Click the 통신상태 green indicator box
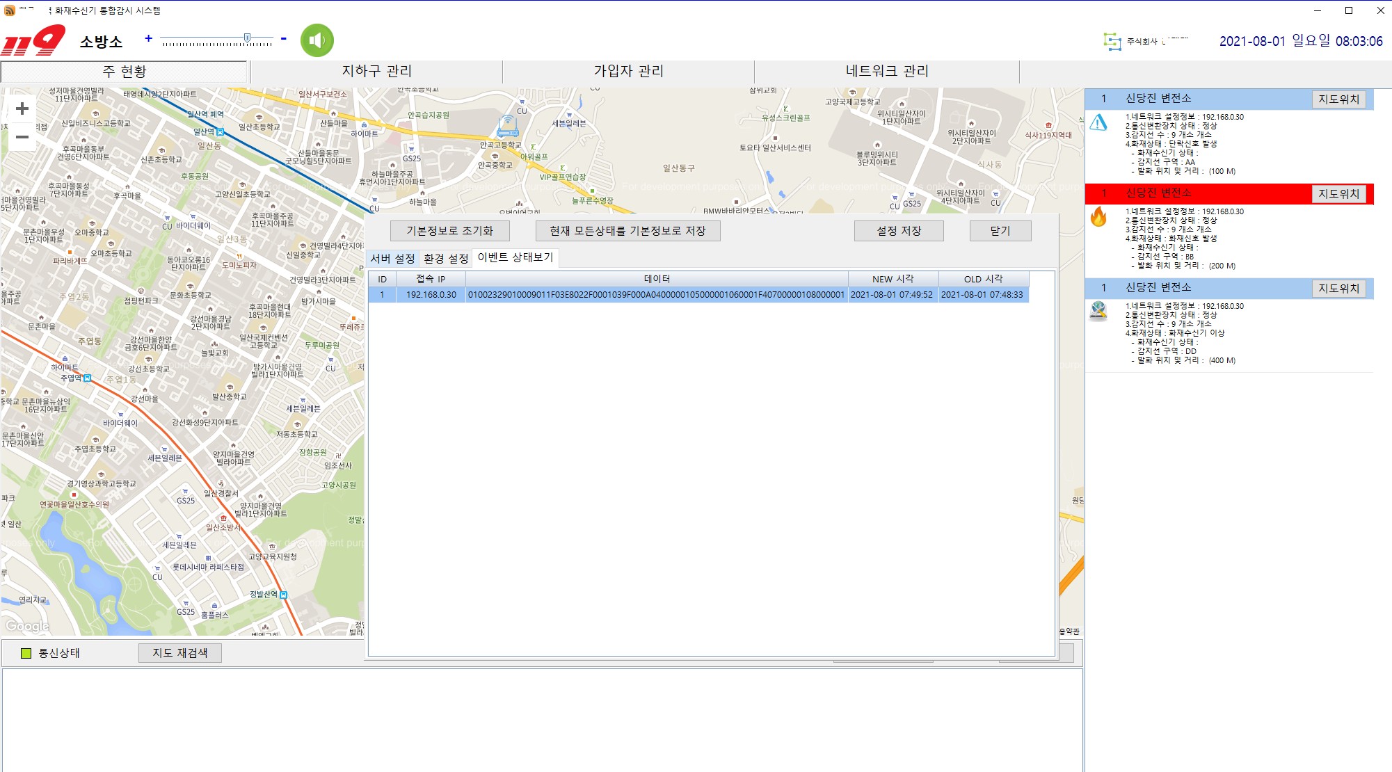Image resolution: width=1392 pixels, height=772 pixels. (x=26, y=653)
